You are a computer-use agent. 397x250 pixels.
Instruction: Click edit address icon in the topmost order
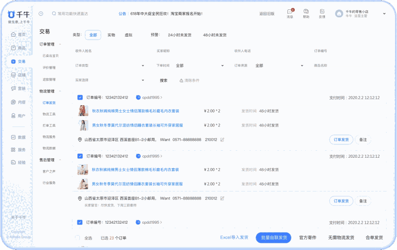click(x=222, y=140)
